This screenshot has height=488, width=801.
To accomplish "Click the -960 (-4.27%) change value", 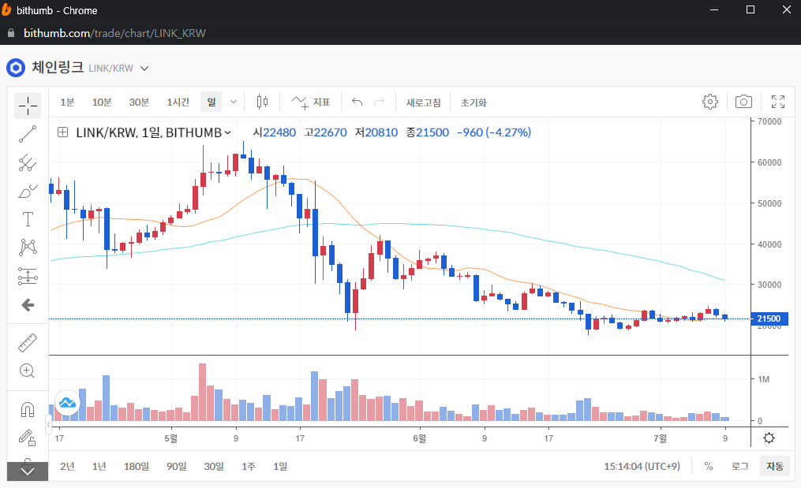I will pos(494,132).
